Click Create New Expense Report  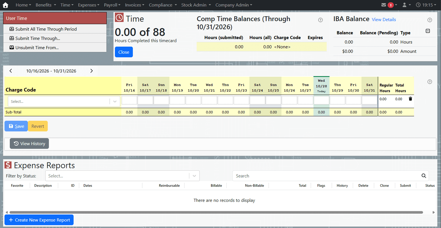(39, 220)
